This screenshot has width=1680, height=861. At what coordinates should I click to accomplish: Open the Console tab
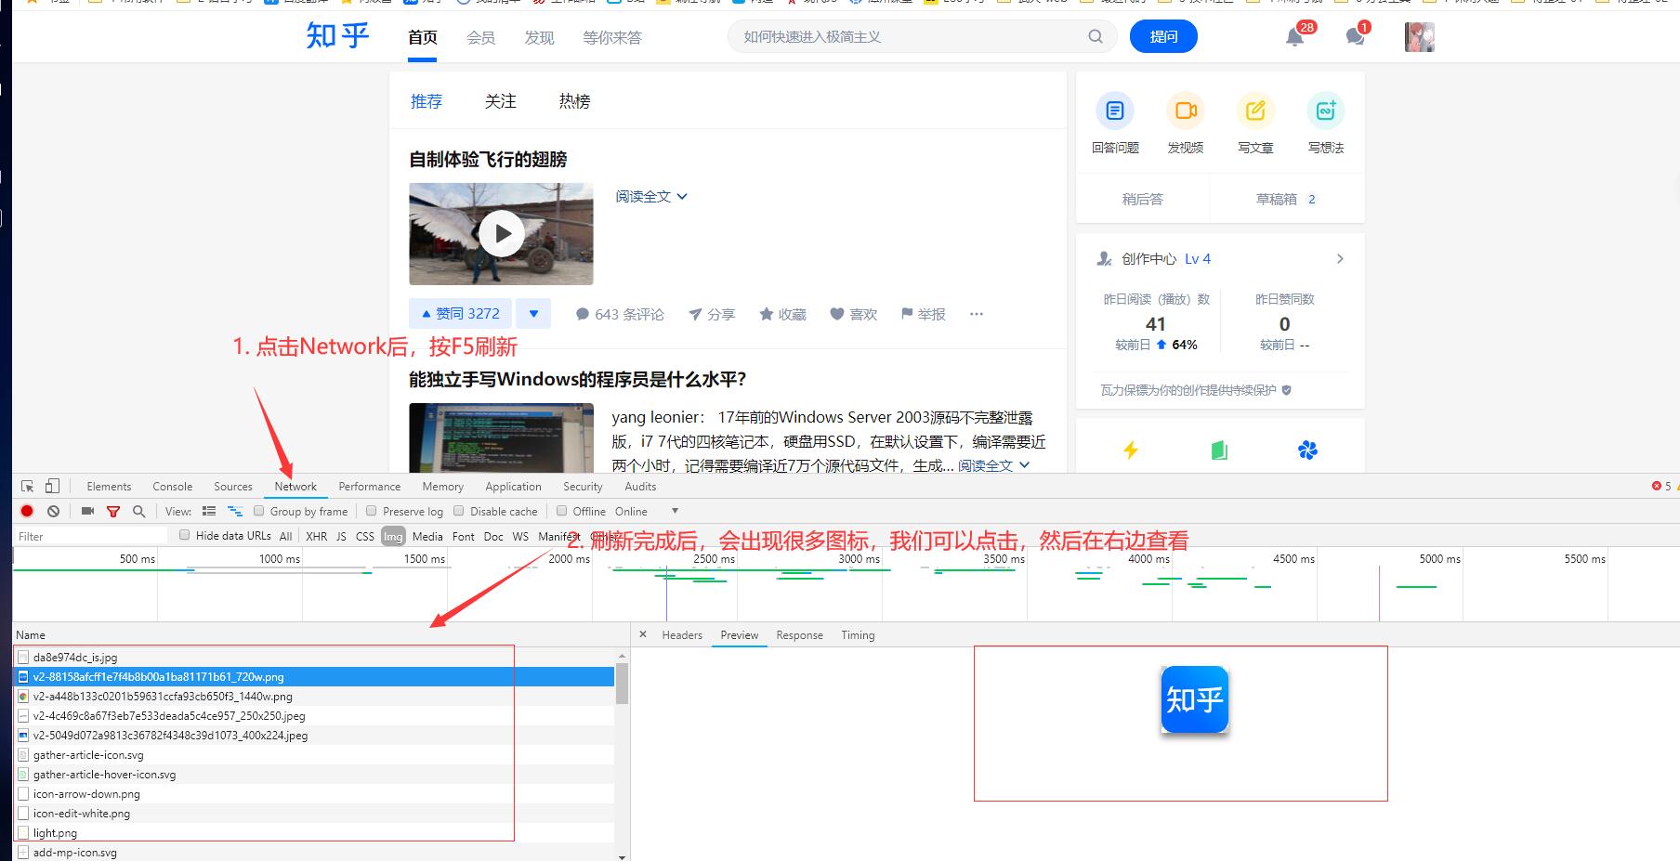(172, 486)
